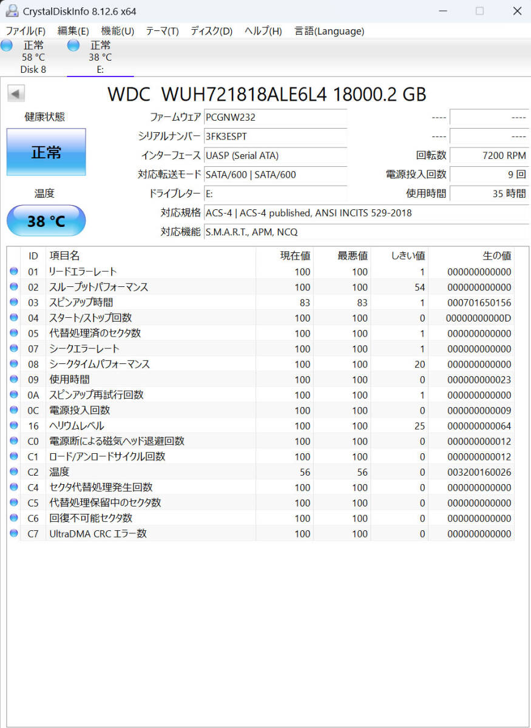Click the back arrow navigation icon

pyautogui.click(x=15, y=93)
